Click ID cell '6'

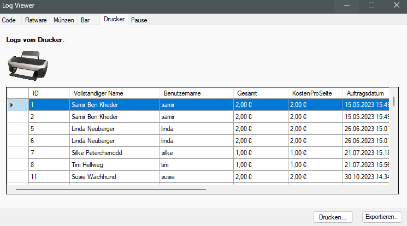tap(49, 141)
